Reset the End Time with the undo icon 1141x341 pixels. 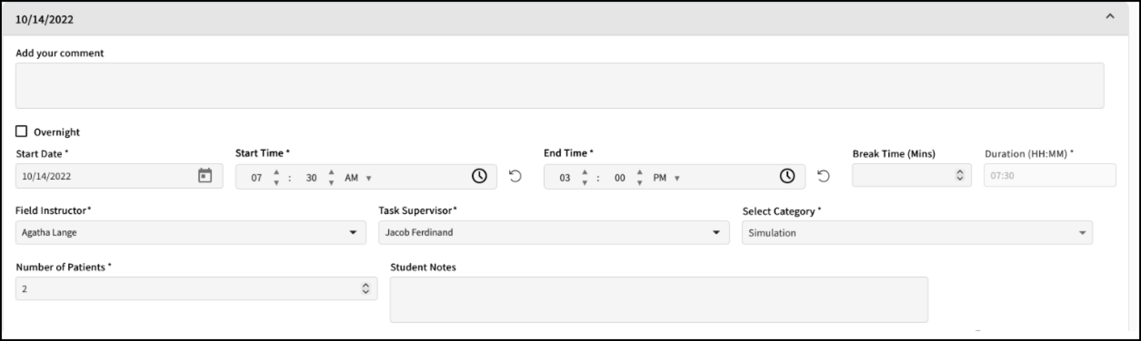pos(823,176)
